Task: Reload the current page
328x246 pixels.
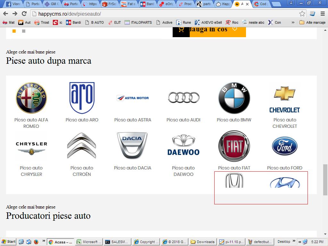Action: point(24,14)
